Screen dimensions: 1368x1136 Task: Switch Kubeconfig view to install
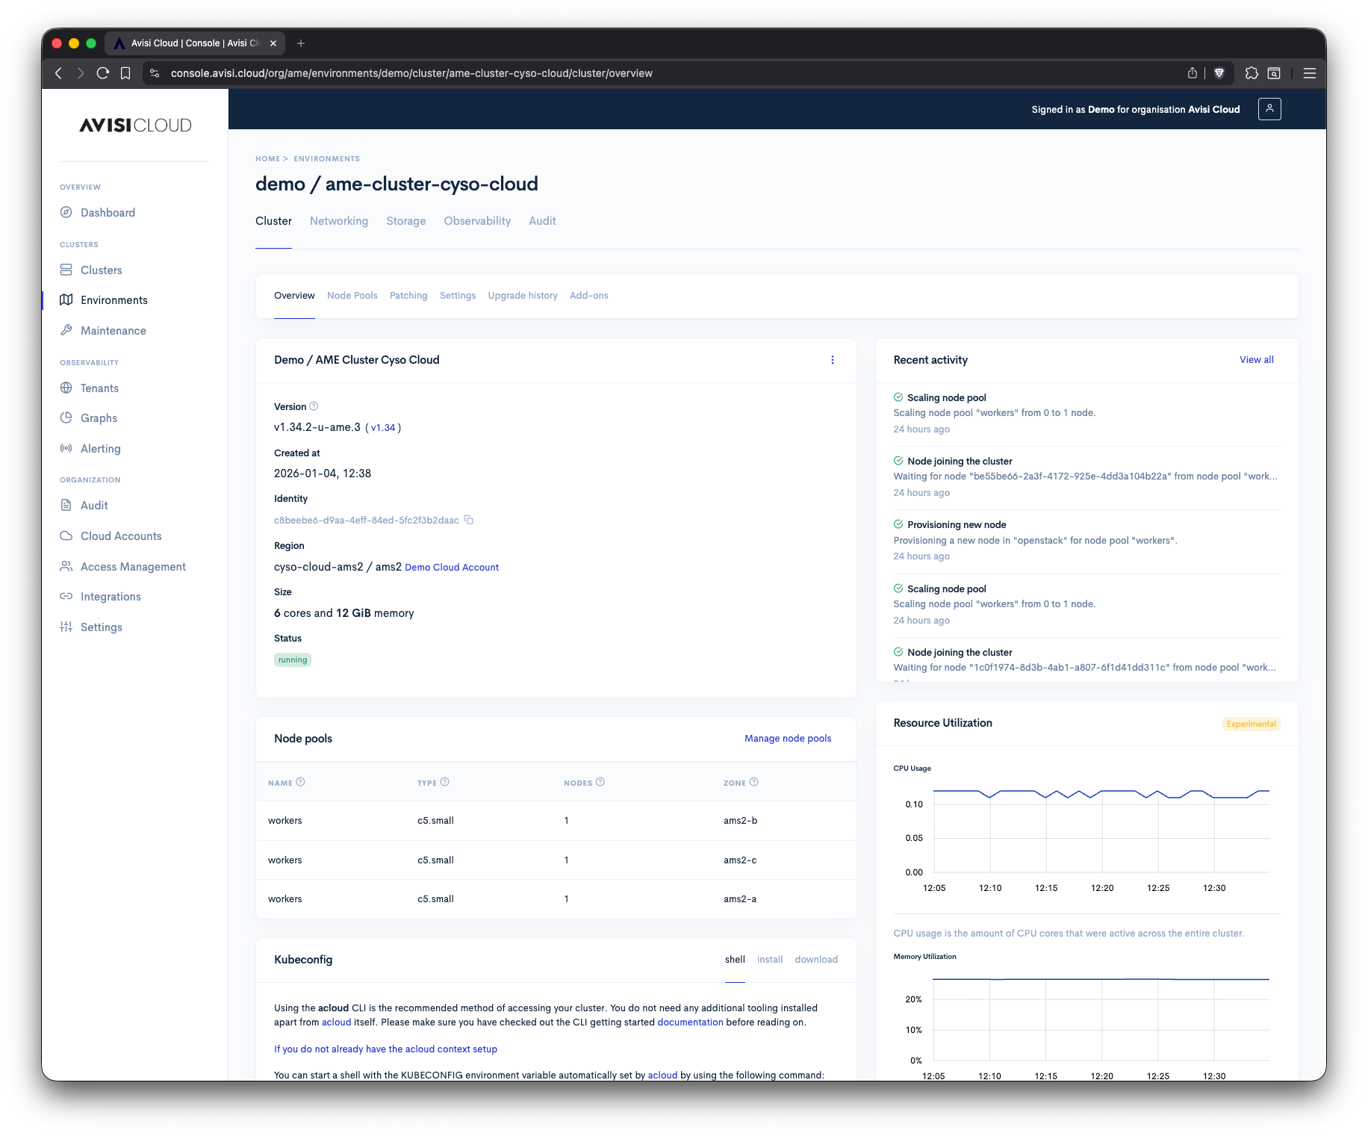tap(770, 959)
